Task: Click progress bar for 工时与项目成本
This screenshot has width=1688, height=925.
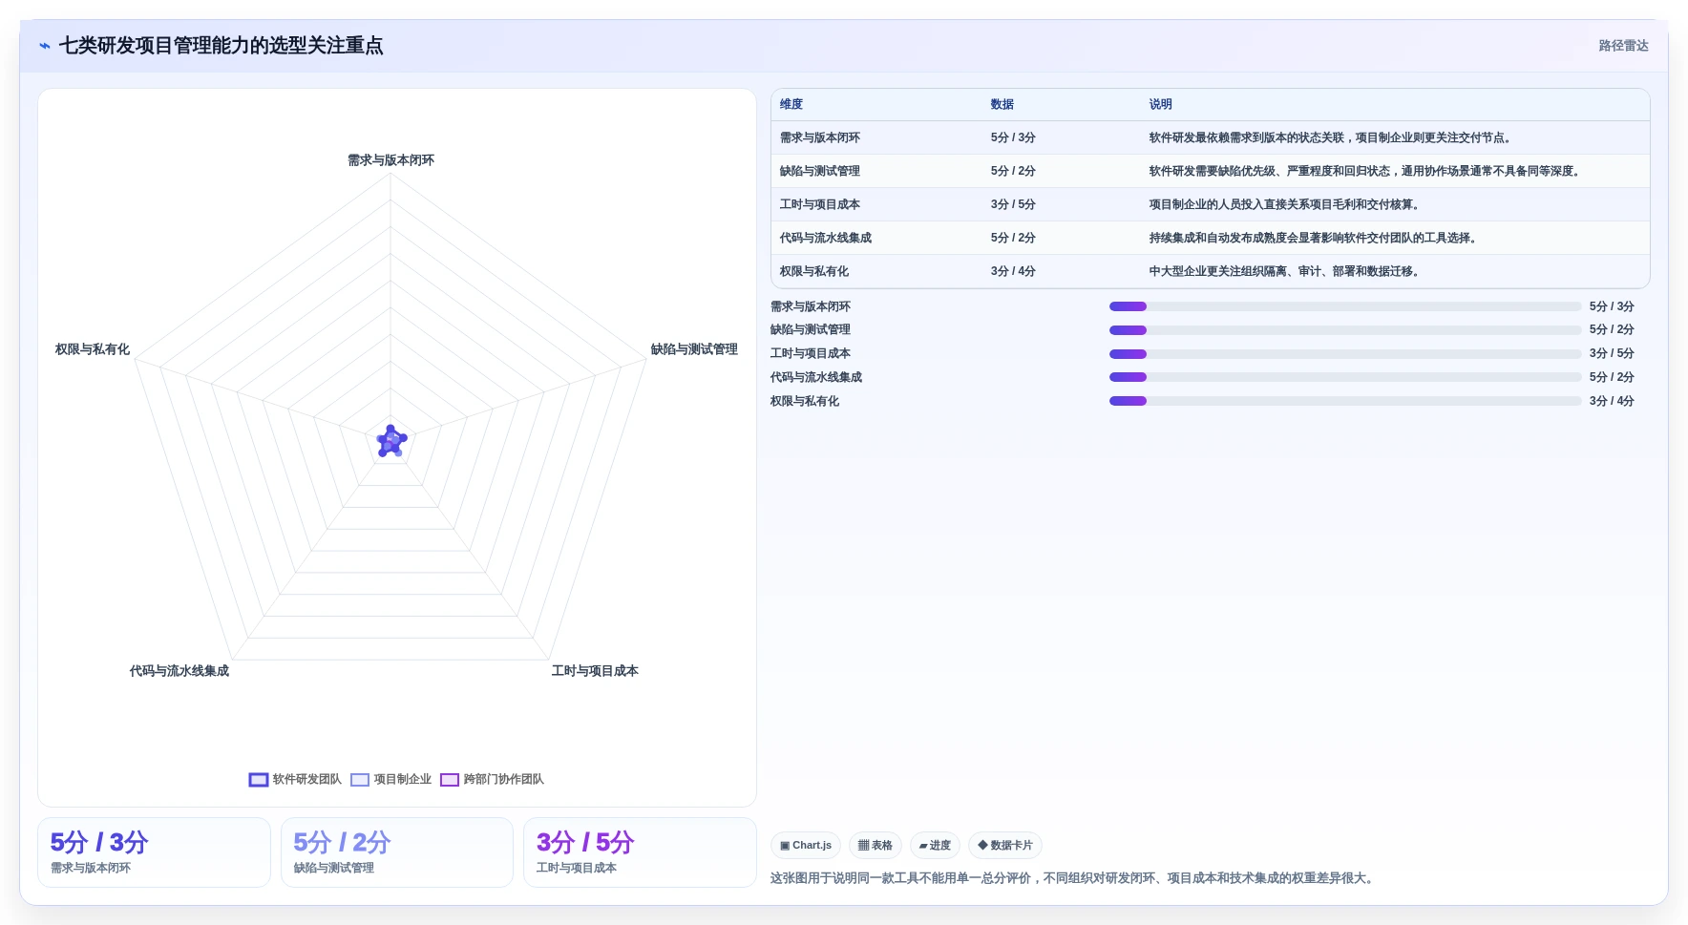Action: pos(1345,354)
